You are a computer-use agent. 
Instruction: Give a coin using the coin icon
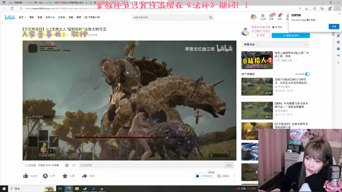coord(45,176)
